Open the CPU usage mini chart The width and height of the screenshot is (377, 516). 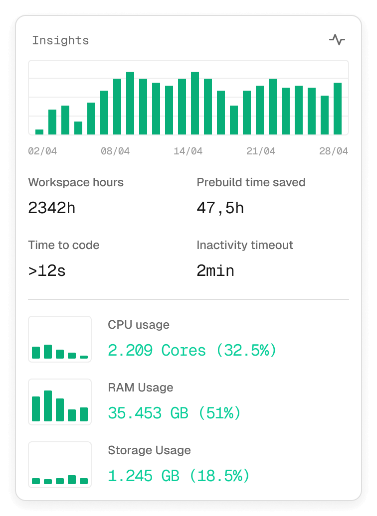point(60,339)
